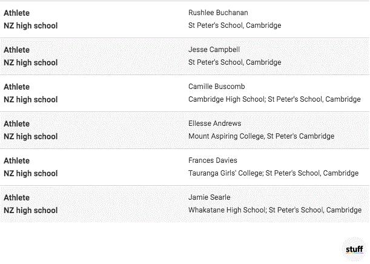
Task: Click the Athlete label beside Jamie Searle
Action: (16, 197)
